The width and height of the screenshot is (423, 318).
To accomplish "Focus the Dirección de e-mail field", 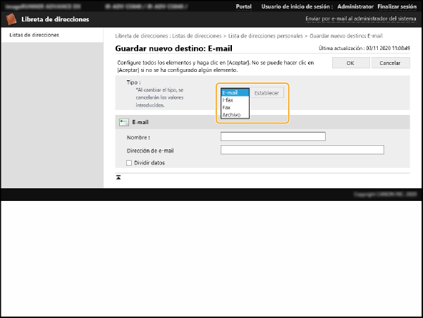I will click(302, 150).
